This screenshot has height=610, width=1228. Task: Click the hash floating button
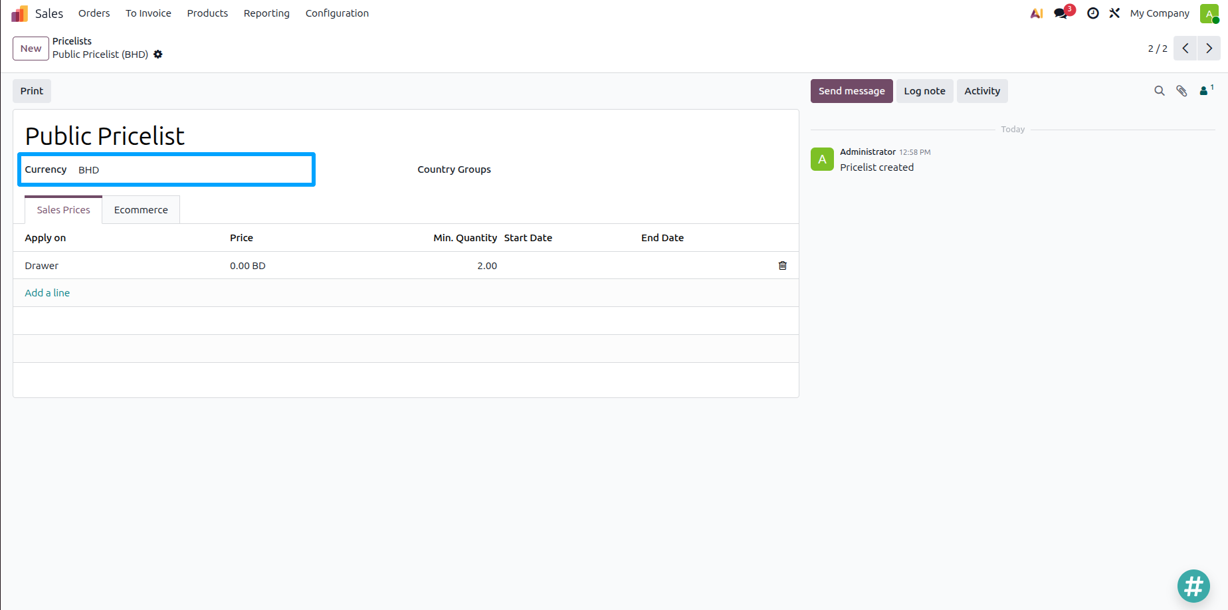pos(1193,586)
